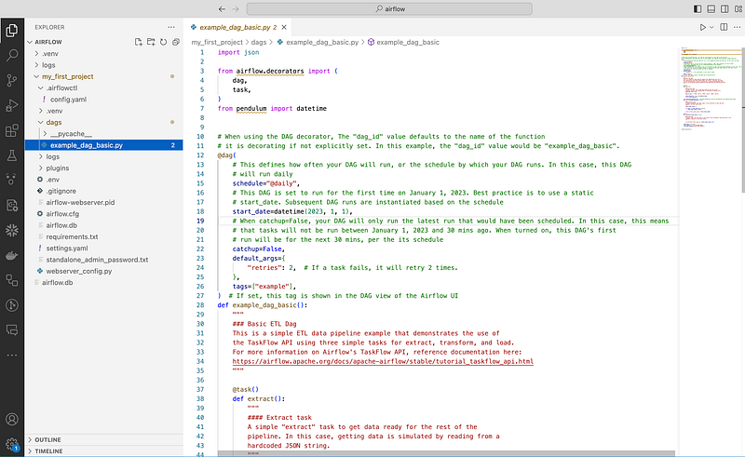This screenshot has height=457, width=745.
Task: Open the Testing flask icon view
Action: pos(12,155)
